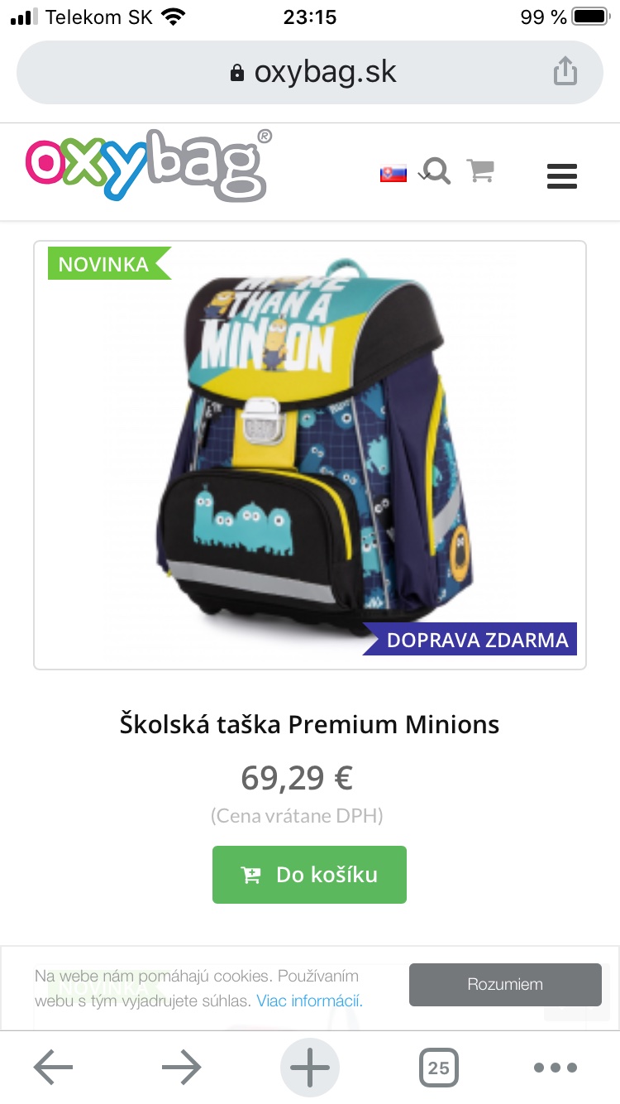Tap the share icon in address bar
The image size is (620, 1104).
coord(565,71)
